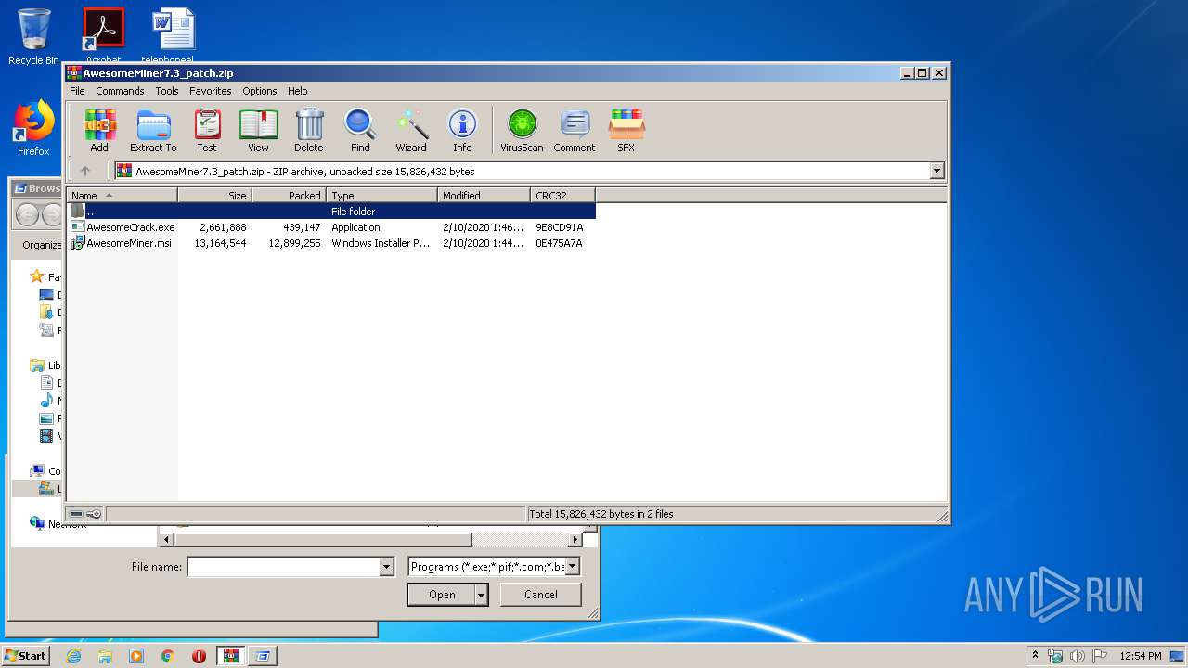Start VirusScan on the archive
Screen dimensions: 1188x668
(x=522, y=130)
